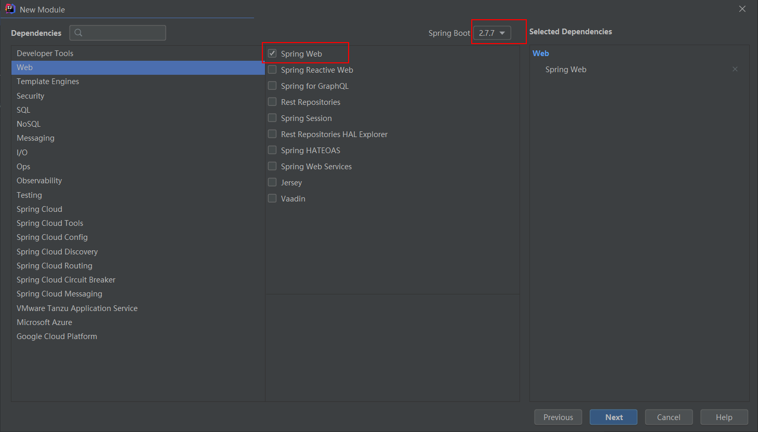Select the Security category
758x432 pixels.
pyautogui.click(x=138, y=96)
